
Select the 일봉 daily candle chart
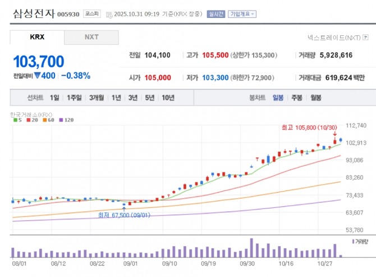(x=278, y=98)
